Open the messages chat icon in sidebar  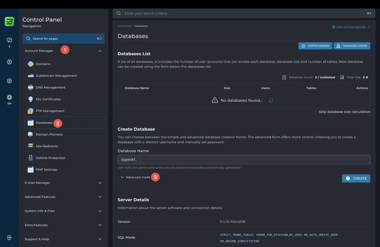point(9,40)
